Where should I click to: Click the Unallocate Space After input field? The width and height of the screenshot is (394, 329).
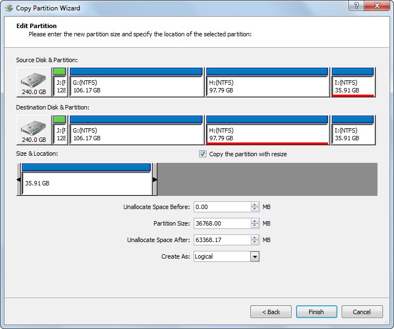[222, 240]
